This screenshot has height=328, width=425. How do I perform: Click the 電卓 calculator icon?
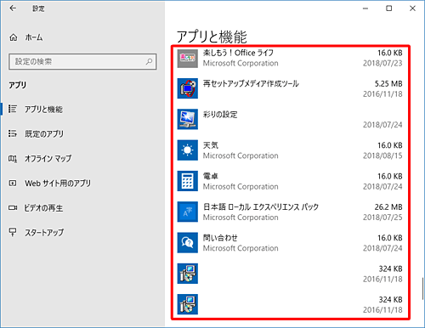click(188, 181)
